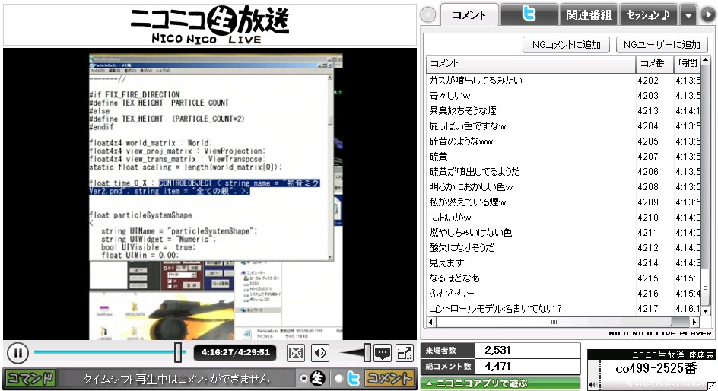Go to next tabs with right arrow

click(708, 14)
